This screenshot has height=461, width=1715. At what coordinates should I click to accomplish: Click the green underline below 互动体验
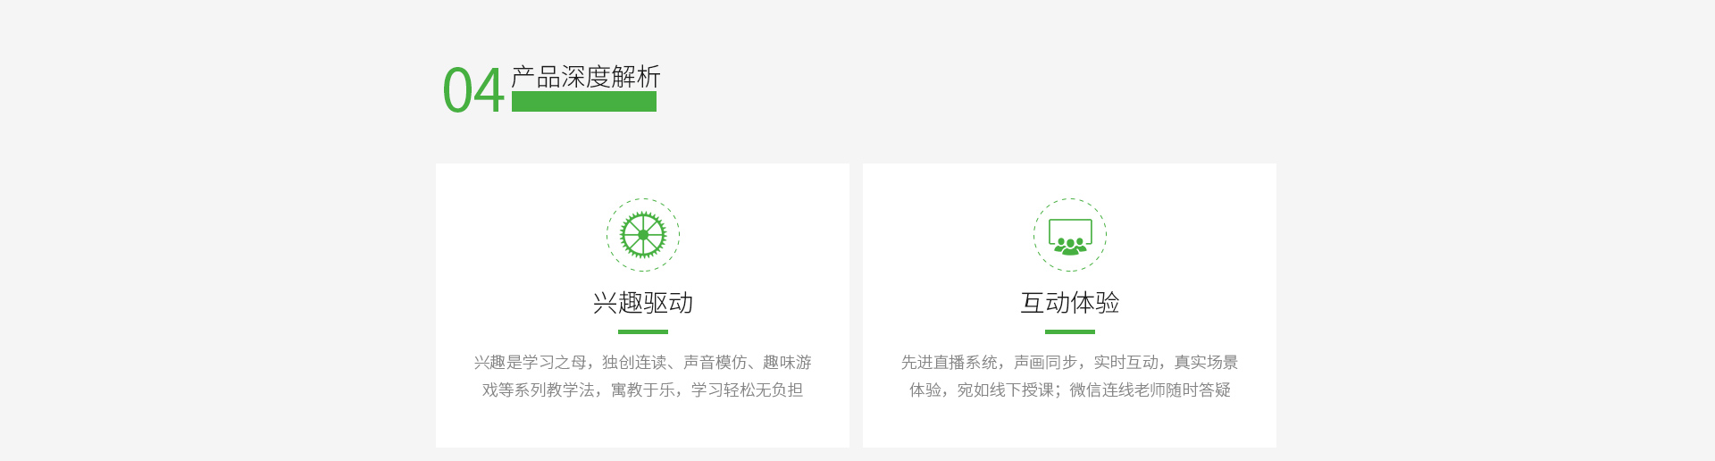click(x=1070, y=331)
